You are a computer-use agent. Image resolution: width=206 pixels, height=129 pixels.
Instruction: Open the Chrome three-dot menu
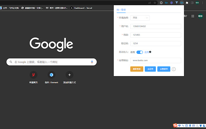click(x=202, y=3)
